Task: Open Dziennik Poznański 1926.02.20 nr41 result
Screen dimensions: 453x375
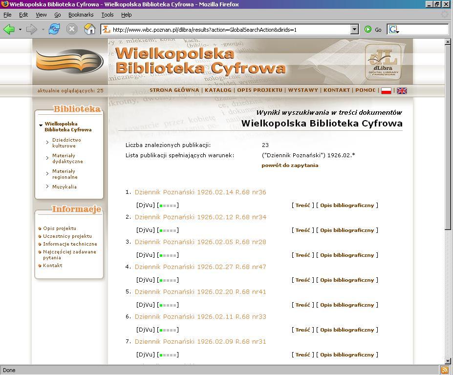Action: pos(200,292)
